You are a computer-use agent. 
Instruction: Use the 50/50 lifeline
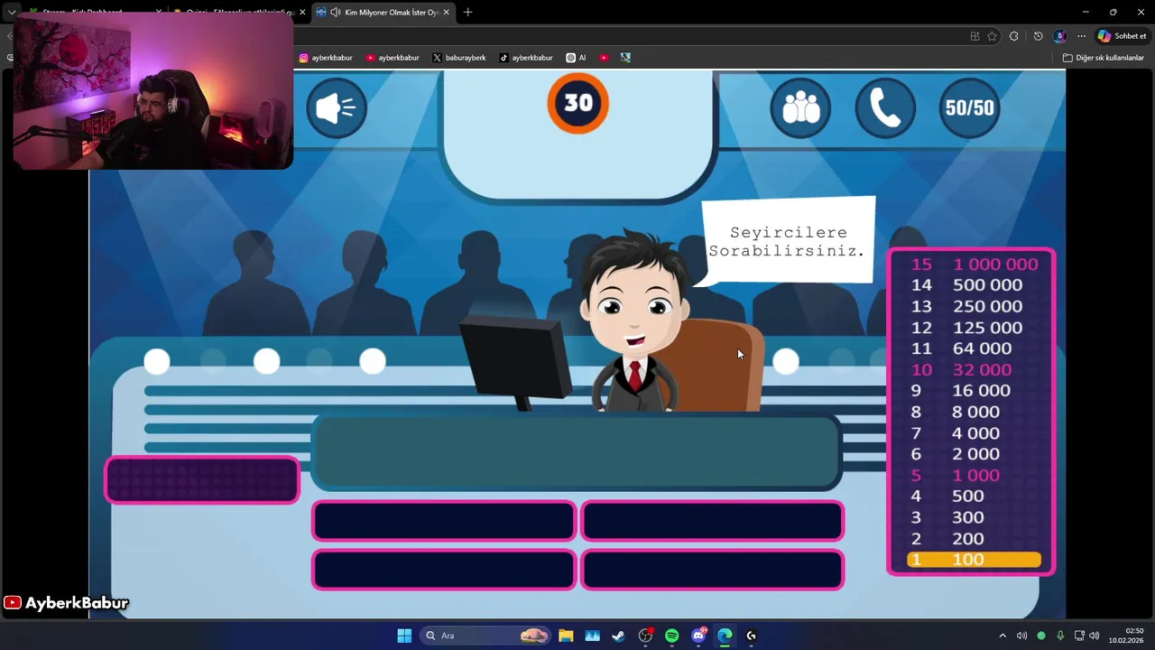[969, 107]
